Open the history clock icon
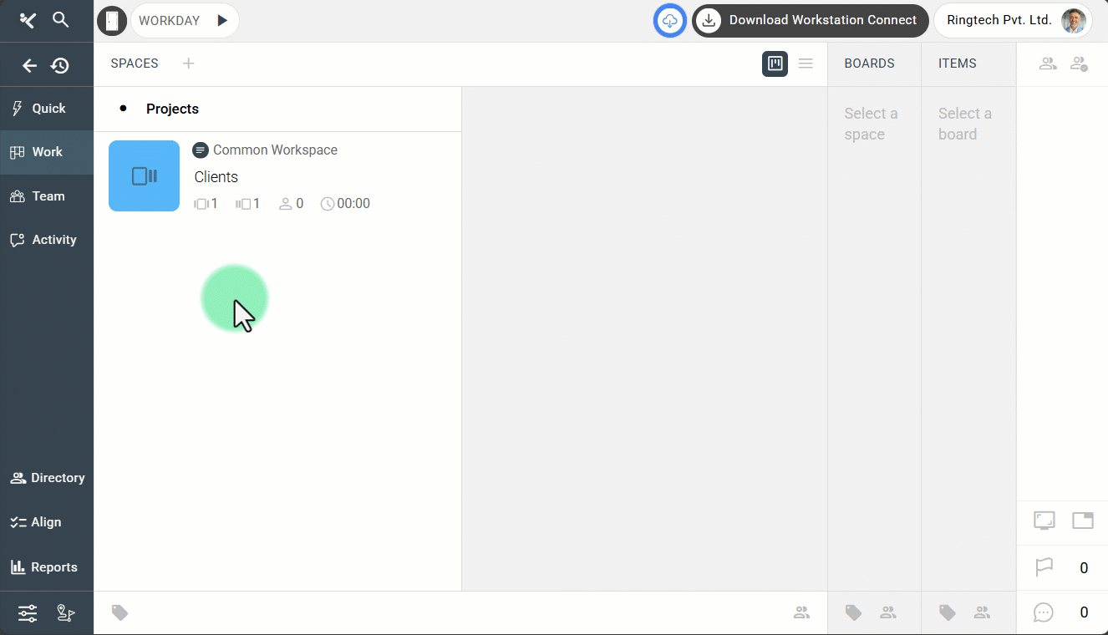This screenshot has height=635, width=1108. click(x=60, y=65)
